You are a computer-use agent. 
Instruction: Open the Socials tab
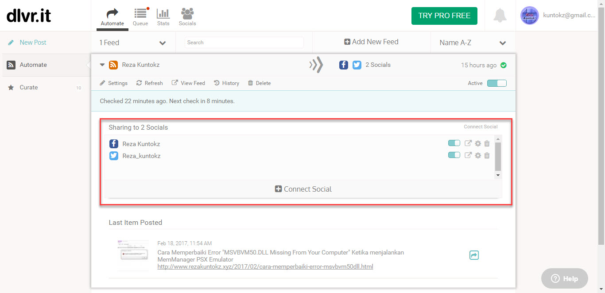187,17
